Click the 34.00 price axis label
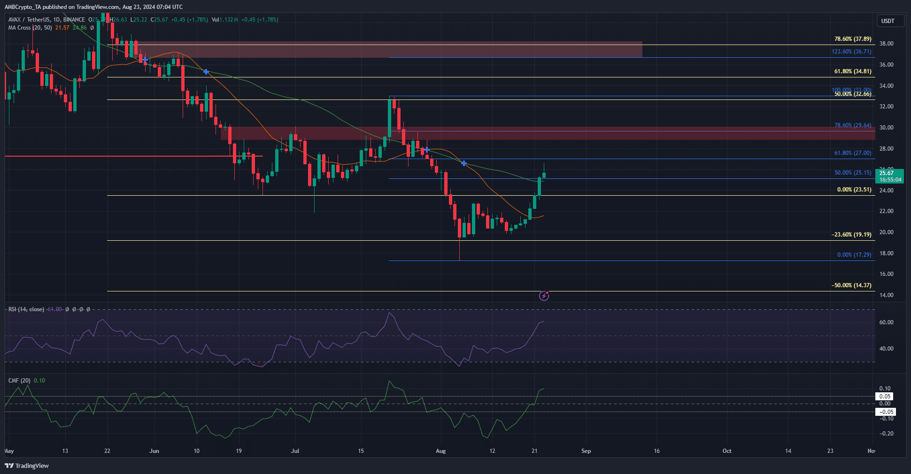 click(x=886, y=86)
